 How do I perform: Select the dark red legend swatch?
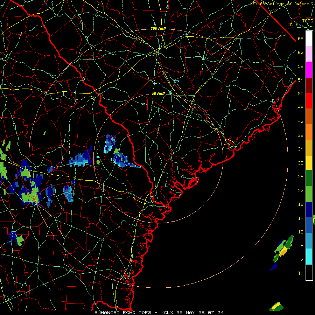click(309, 85)
